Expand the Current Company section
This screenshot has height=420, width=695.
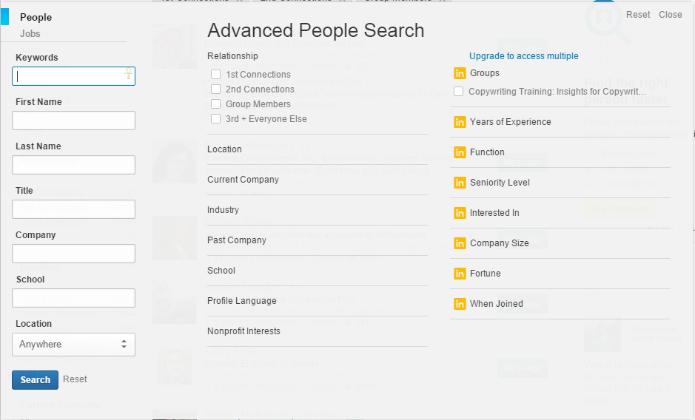[243, 180]
